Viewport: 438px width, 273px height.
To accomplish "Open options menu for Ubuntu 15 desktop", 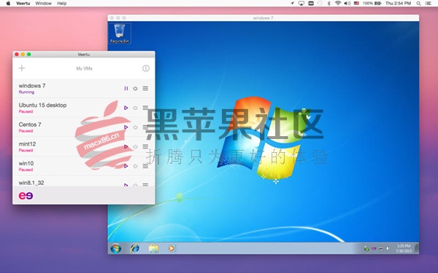I will click(x=145, y=108).
